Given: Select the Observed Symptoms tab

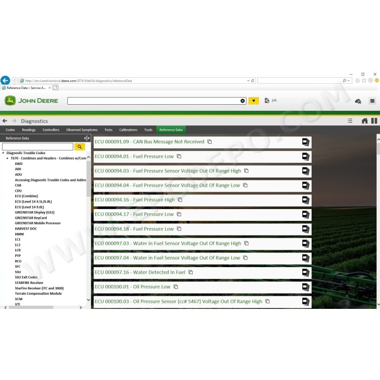Looking at the screenshot, I should 81,130.
